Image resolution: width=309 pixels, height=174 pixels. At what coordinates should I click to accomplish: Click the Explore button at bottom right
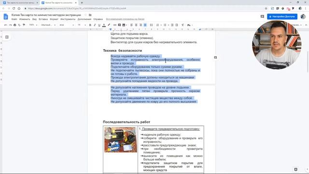(295, 169)
